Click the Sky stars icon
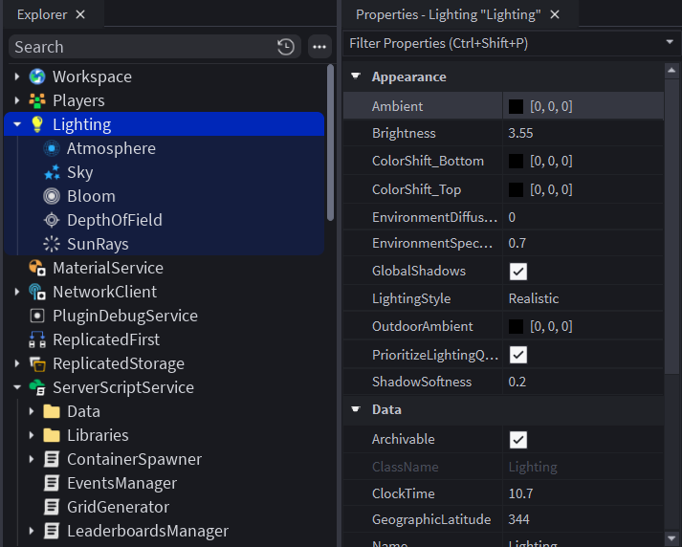Viewport: 682px width, 547px height. (x=52, y=172)
